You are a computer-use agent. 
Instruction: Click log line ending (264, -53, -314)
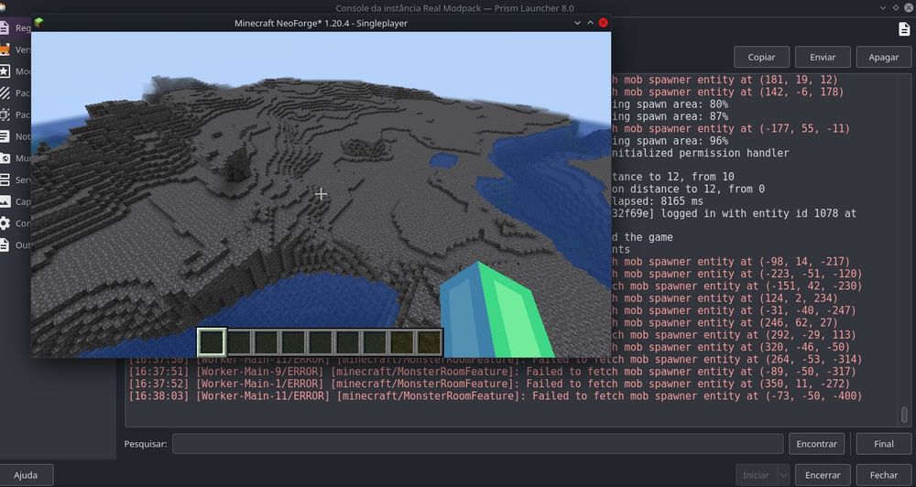496,360
